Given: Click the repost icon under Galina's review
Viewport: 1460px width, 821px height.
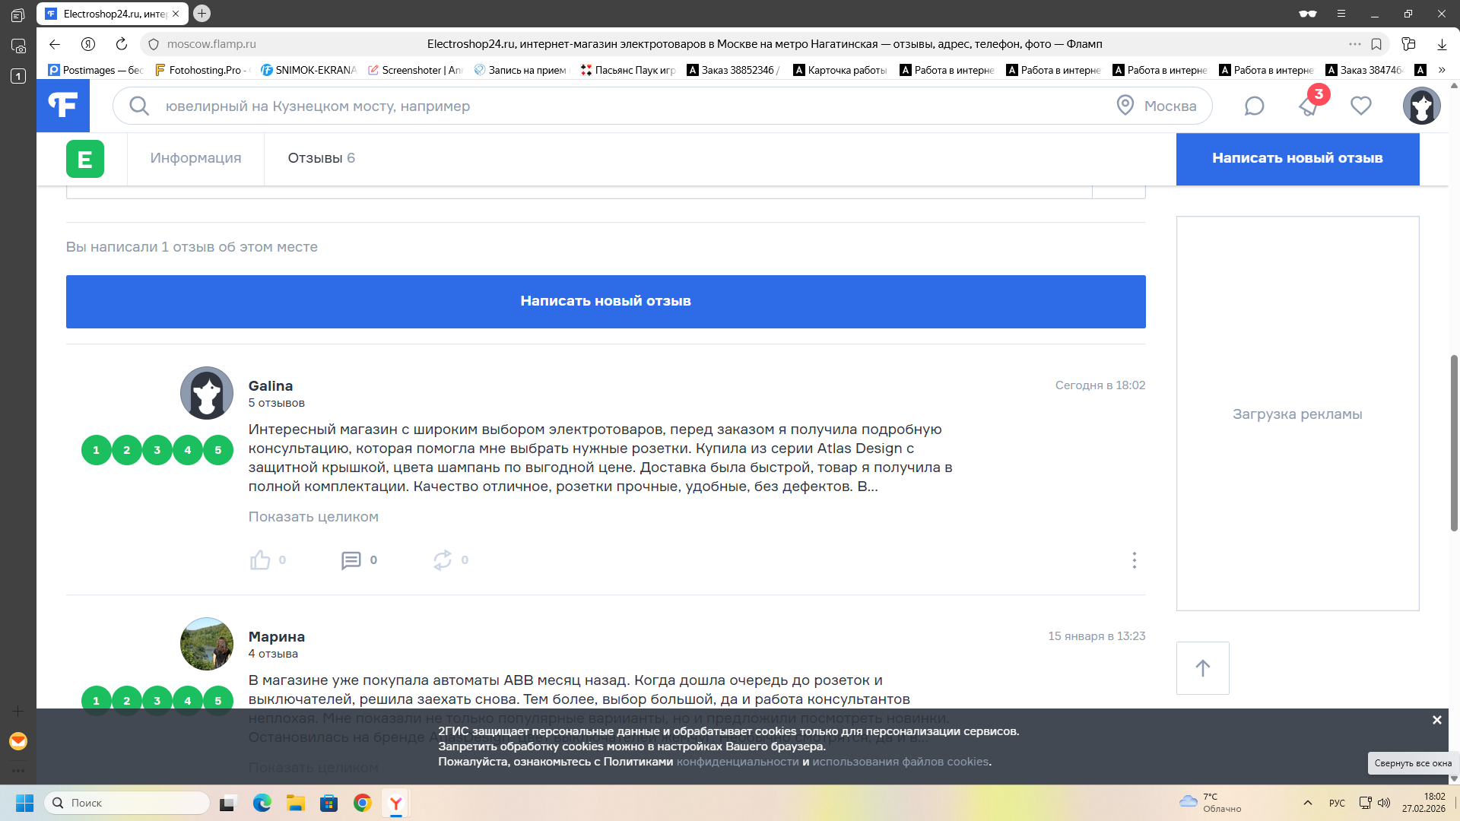Looking at the screenshot, I should point(443,560).
